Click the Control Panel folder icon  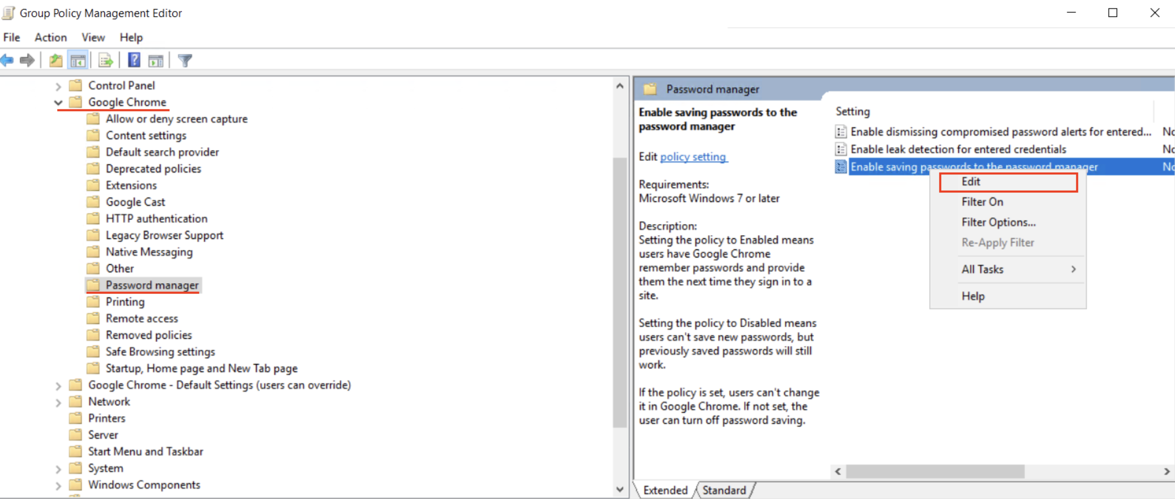click(75, 85)
